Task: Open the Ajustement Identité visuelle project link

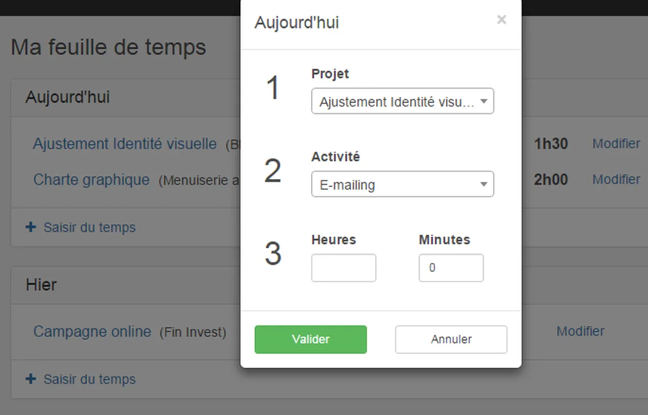Action: pyautogui.click(x=125, y=144)
